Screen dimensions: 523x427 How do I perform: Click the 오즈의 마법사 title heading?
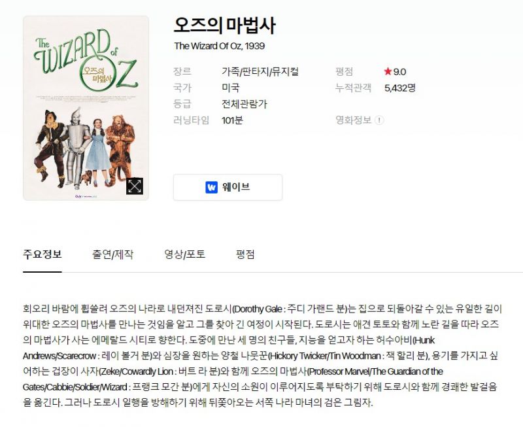[x=224, y=26]
